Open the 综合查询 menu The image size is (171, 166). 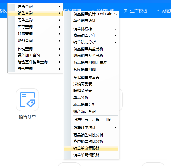35,69
